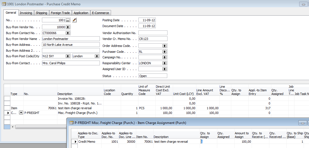Image resolution: width=309 pixels, height=148 pixels.
Task: Click left arrow of lines horizontal scrollbar
Action: tap(12, 127)
